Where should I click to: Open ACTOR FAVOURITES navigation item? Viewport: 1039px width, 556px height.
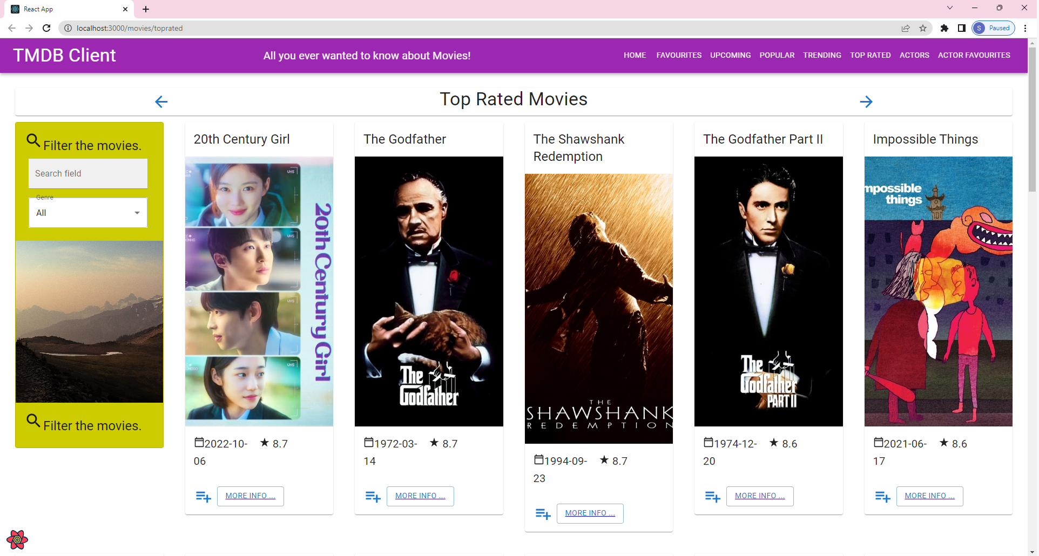pos(974,55)
